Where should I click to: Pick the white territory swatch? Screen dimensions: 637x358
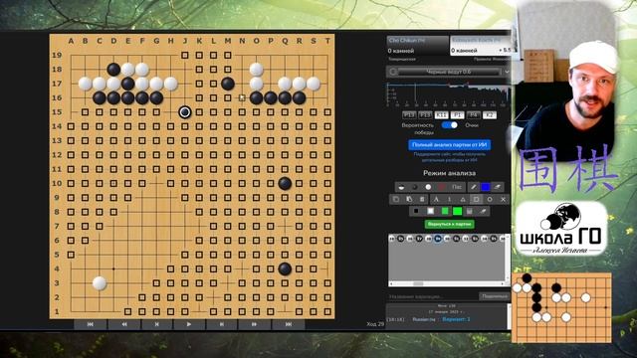(x=430, y=211)
